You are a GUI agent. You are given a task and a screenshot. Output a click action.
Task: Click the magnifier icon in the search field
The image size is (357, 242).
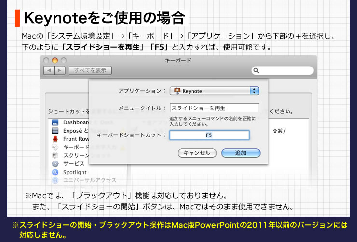(x=256, y=70)
